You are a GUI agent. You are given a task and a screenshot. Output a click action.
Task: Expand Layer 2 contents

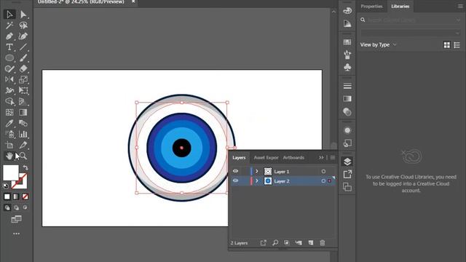point(257,181)
